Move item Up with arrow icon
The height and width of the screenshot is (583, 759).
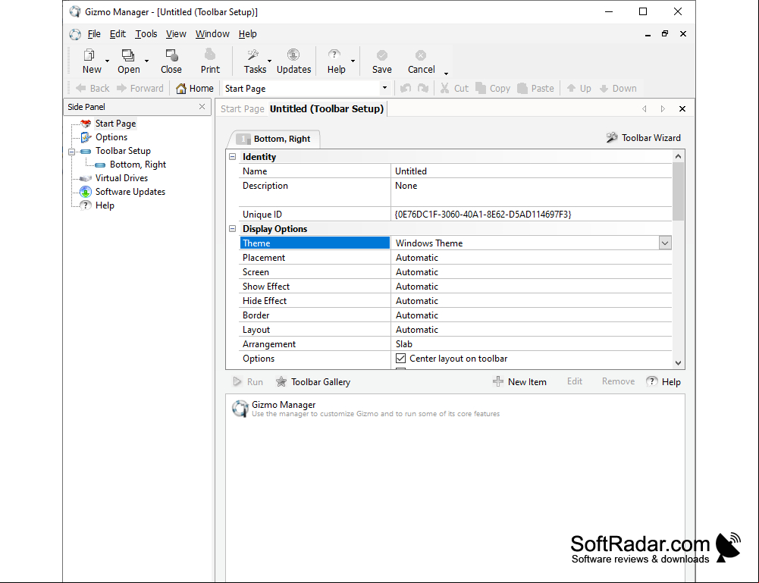coord(571,88)
